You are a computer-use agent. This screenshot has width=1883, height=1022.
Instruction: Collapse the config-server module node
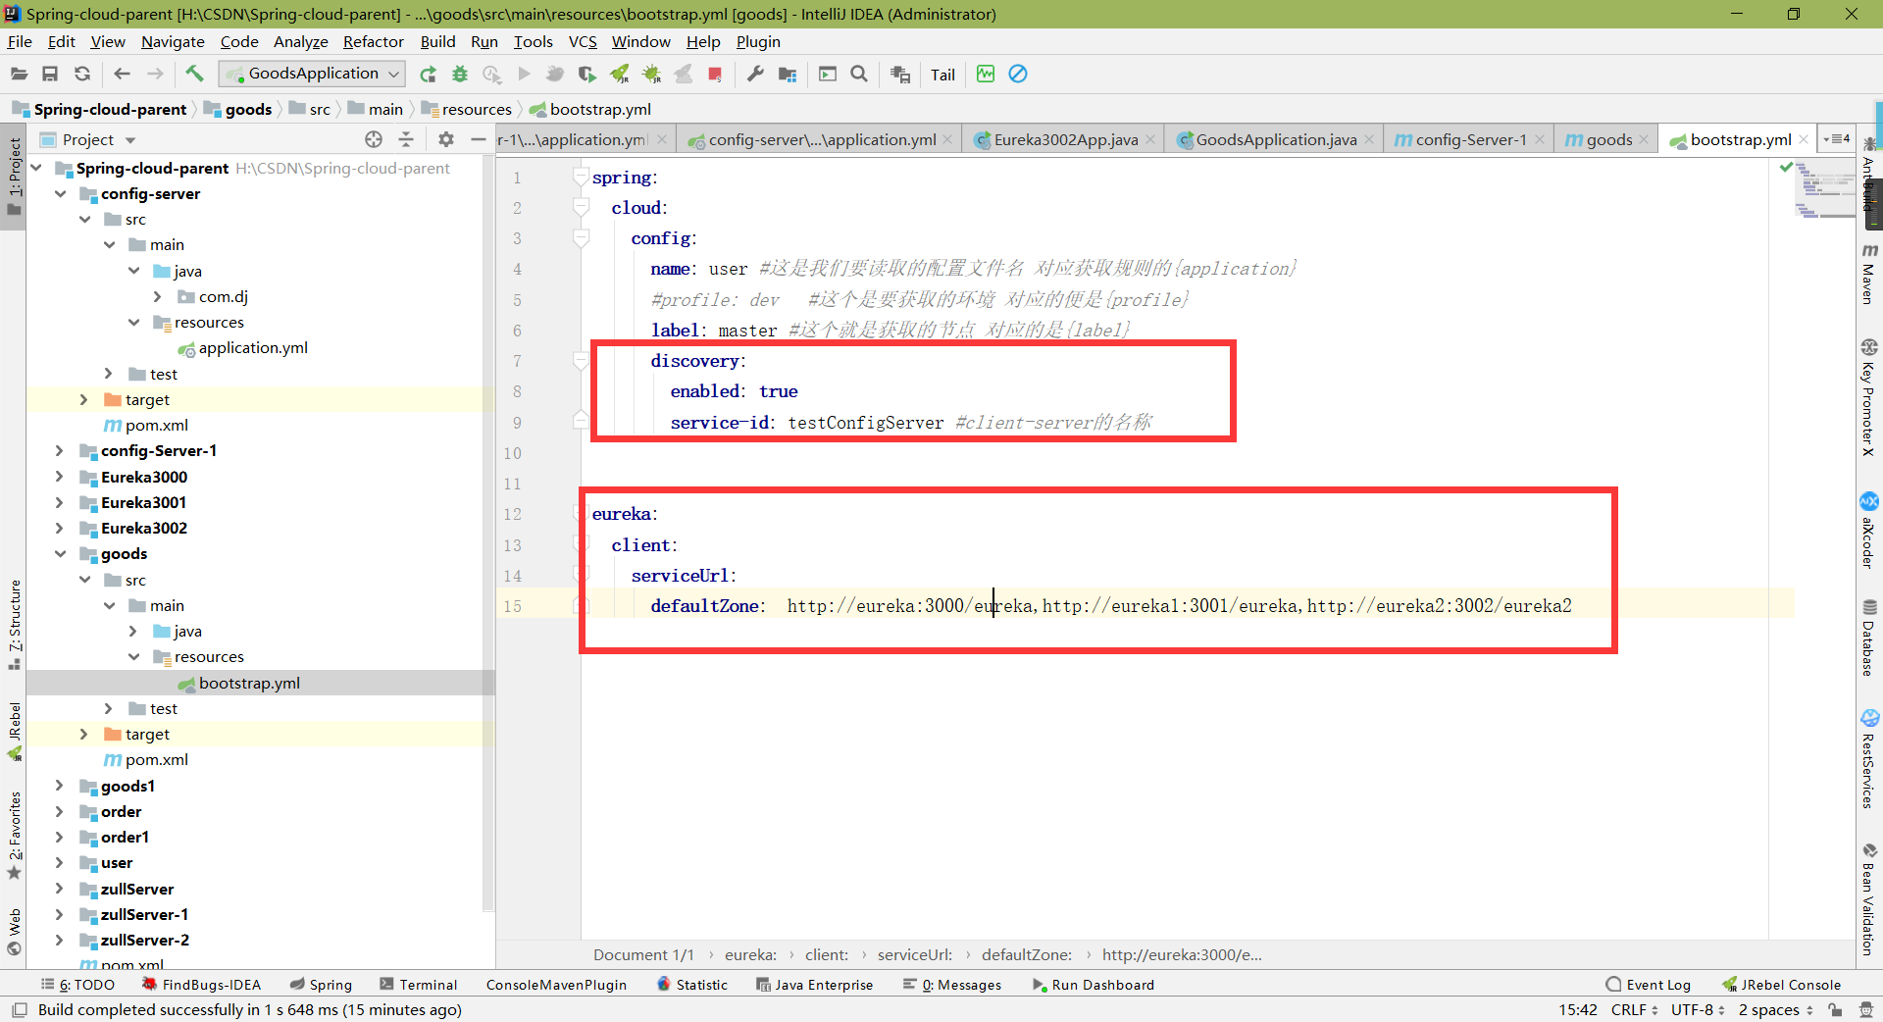61,194
